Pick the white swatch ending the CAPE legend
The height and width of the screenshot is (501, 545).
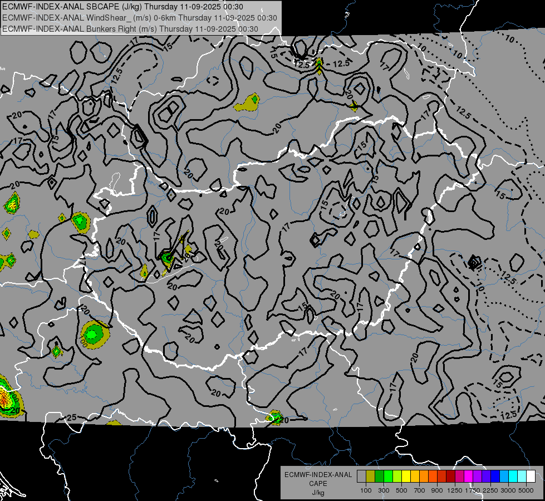click(x=532, y=477)
